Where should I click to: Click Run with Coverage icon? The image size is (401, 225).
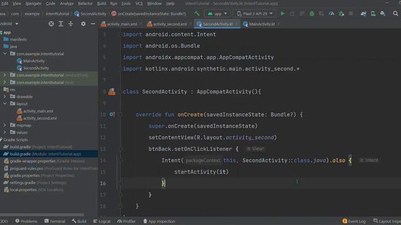pyautogui.click(x=321, y=14)
